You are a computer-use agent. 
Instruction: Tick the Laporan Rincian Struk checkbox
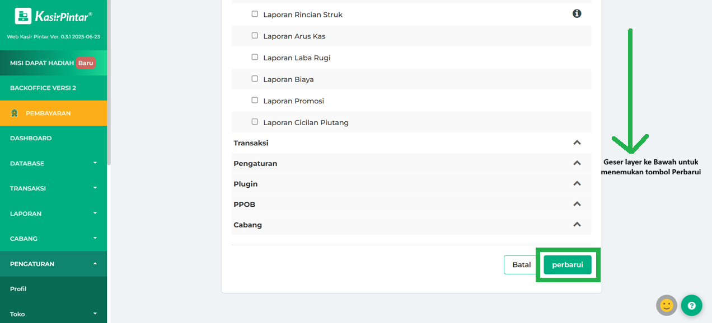pyautogui.click(x=255, y=14)
